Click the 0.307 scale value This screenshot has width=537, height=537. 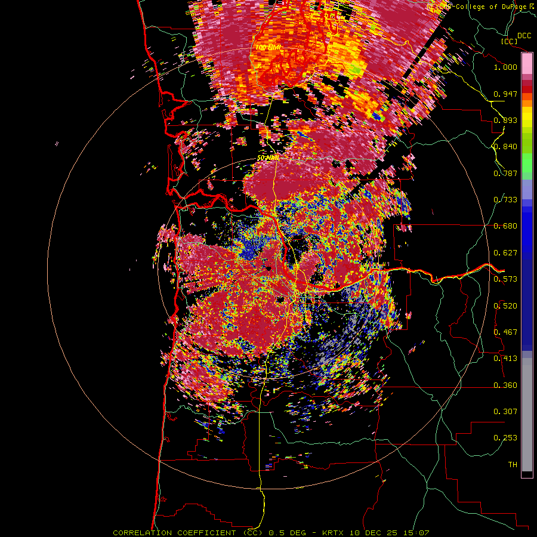[x=505, y=412]
